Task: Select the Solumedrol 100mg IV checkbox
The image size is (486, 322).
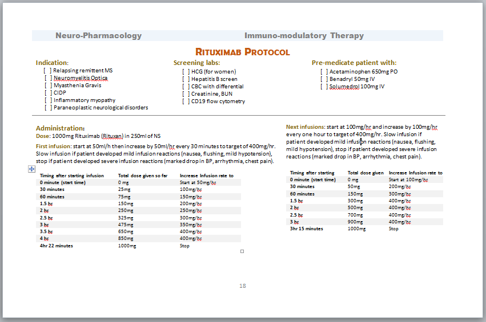Action: (324, 87)
